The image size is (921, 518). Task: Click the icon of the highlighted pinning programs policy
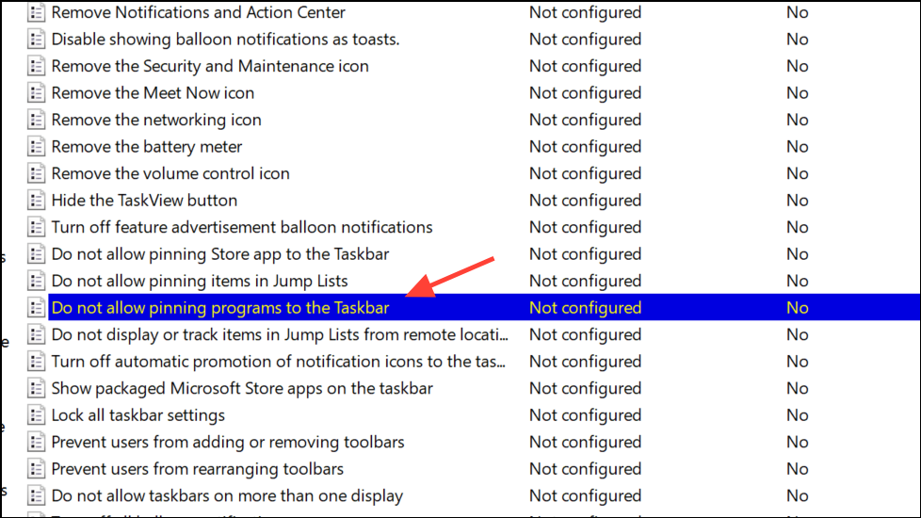[37, 308]
